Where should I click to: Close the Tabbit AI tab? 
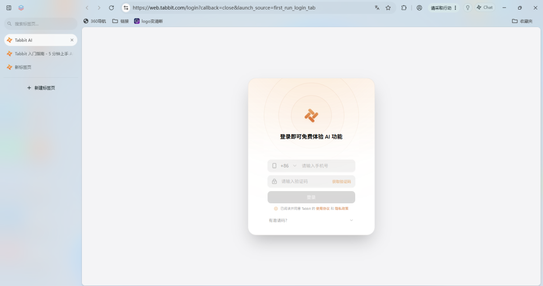[x=72, y=40]
